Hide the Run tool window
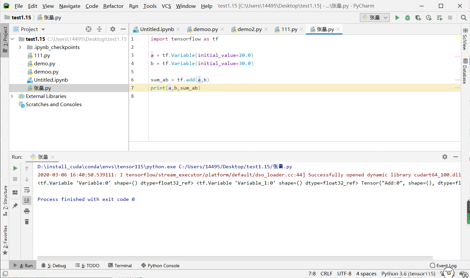This screenshot has width=470, height=278. pos(456,157)
